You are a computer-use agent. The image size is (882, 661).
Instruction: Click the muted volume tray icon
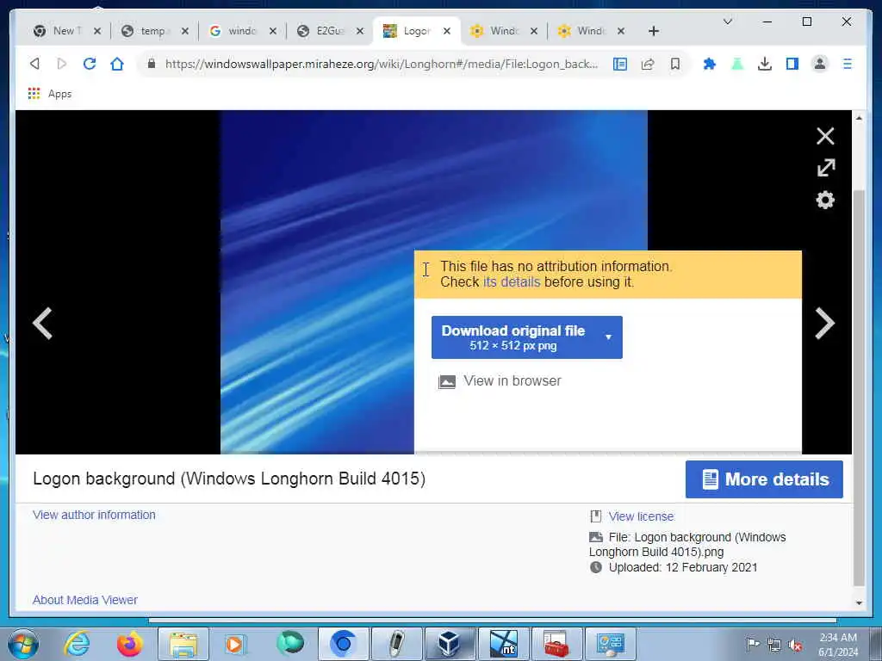coord(794,646)
